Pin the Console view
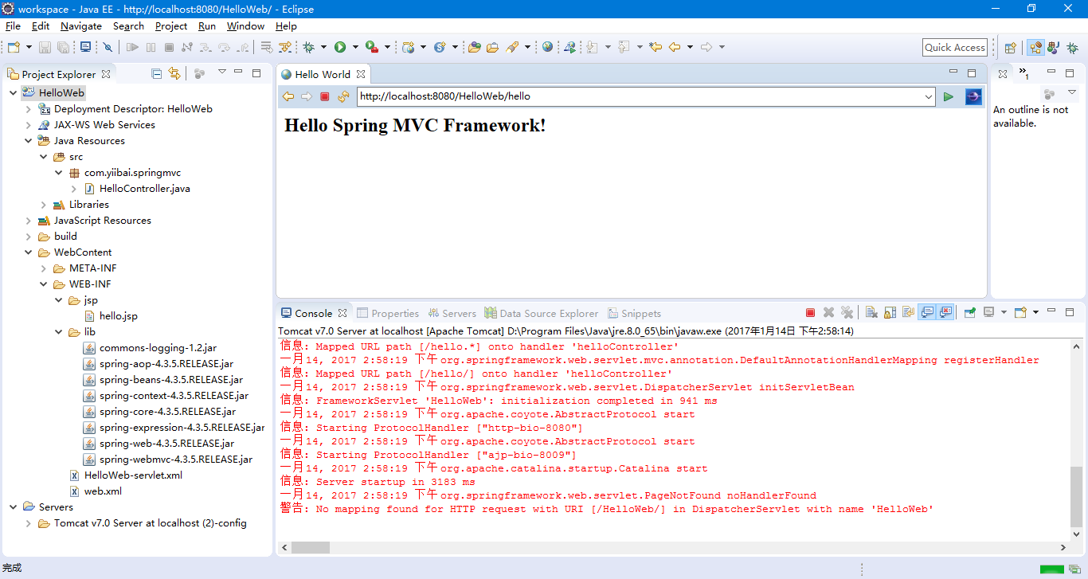Screen dimensions: 1088x579 (969, 313)
